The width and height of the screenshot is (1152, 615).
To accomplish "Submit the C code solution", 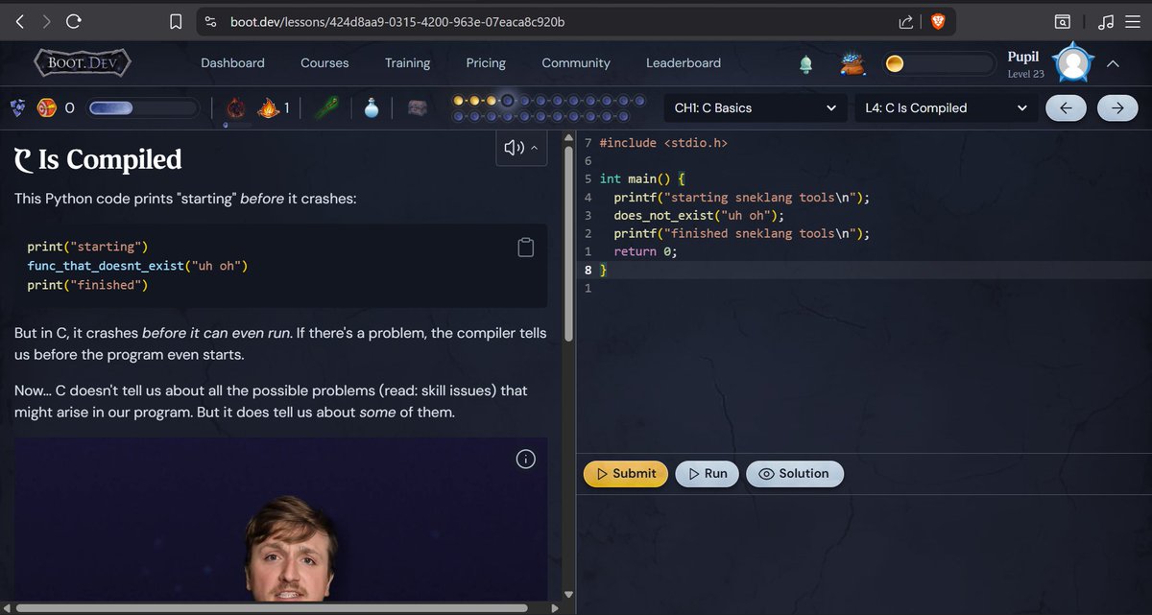I will click(x=625, y=473).
